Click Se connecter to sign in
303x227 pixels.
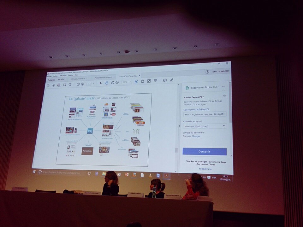click(221, 71)
